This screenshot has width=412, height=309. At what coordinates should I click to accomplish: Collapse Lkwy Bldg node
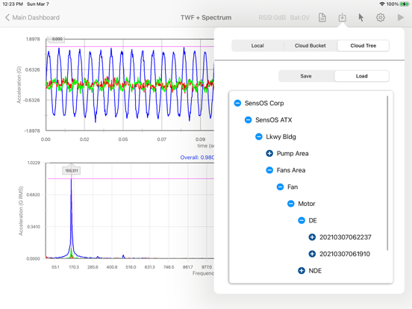pyautogui.click(x=259, y=137)
